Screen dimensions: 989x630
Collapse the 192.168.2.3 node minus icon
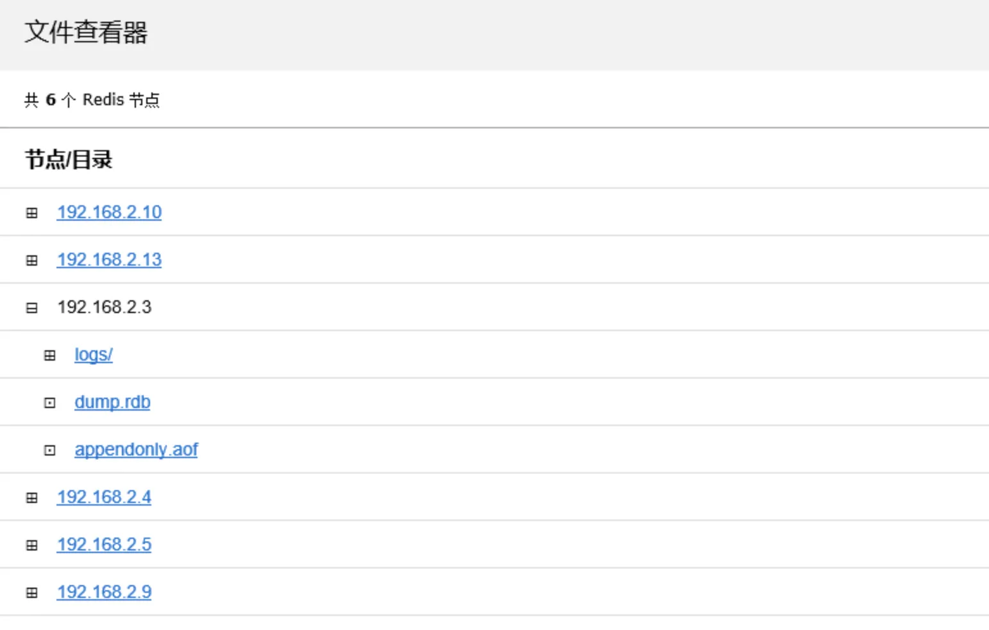tap(31, 308)
